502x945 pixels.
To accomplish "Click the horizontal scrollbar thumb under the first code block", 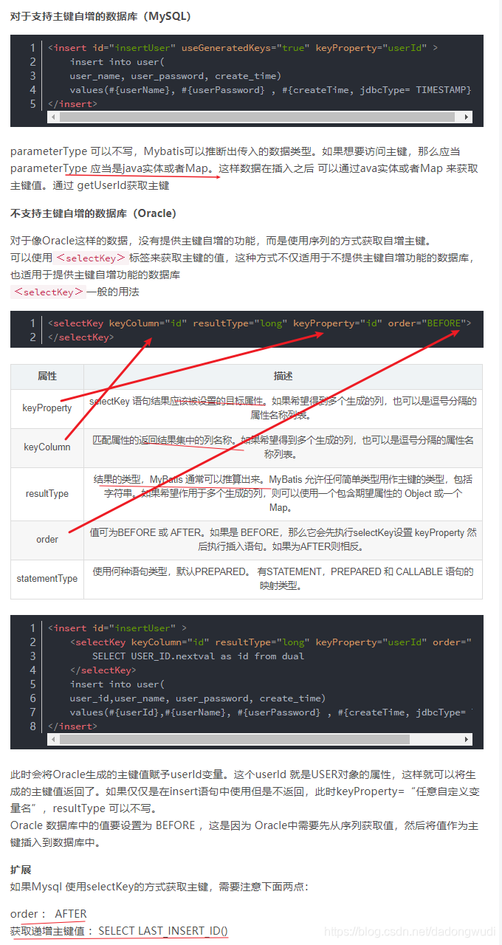I will (x=256, y=117).
